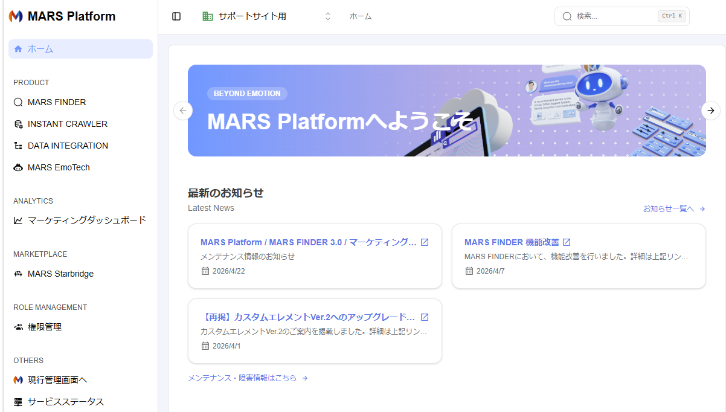Click the MARS FINDERにおいて、機能改善 description text
This screenshot has height=412, width=726.
576,257
